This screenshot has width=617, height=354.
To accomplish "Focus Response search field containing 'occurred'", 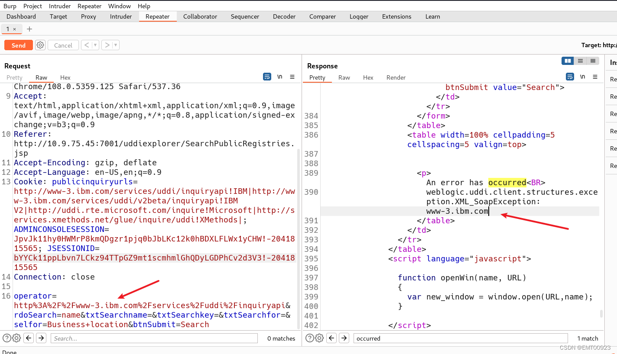I will (x=461, y=338).
